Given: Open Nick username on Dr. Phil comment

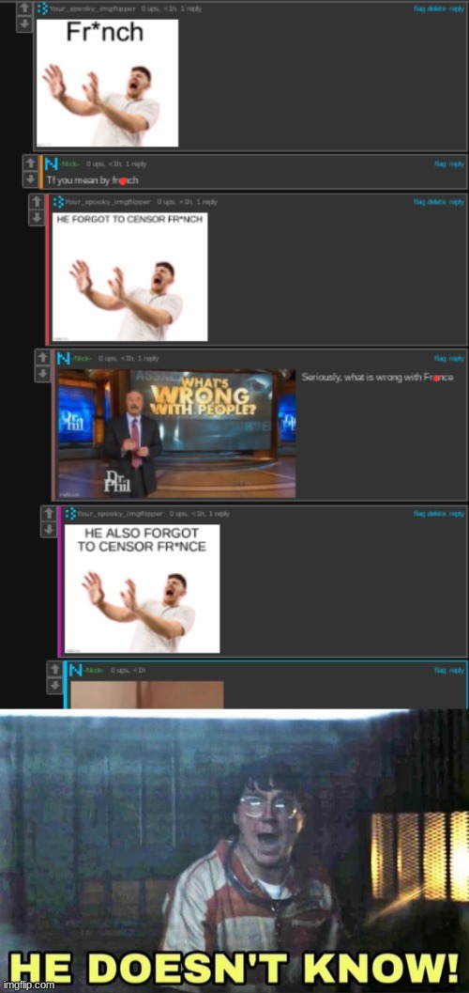Looking at the screenshot, I should (82, 359).
